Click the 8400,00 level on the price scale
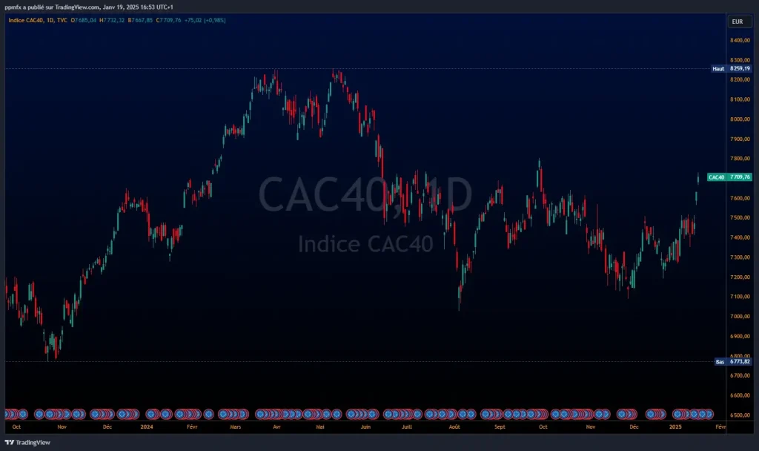Image resolution: width=759 pixels, height=451 pixels. point(740,40)
